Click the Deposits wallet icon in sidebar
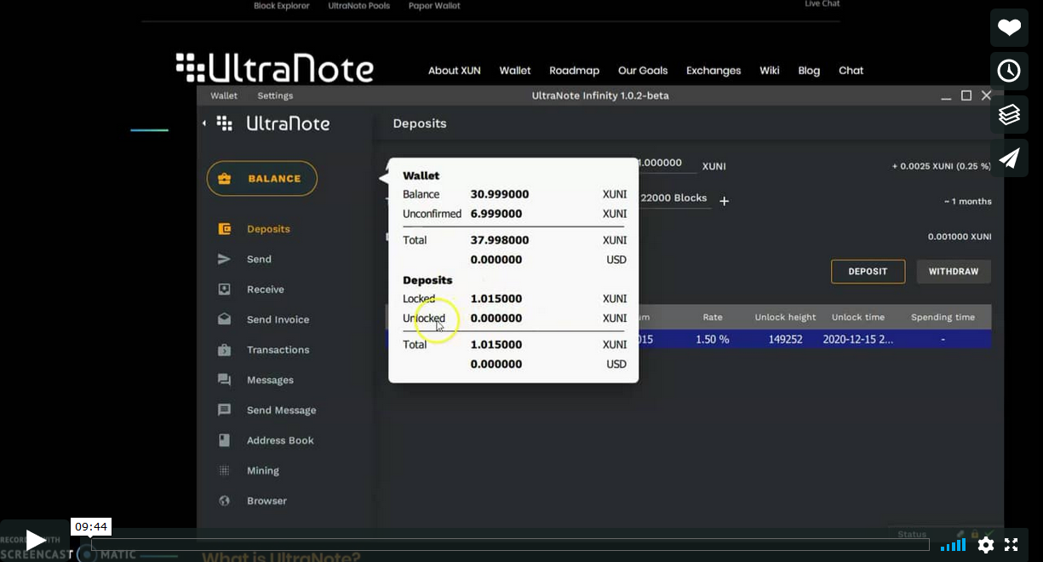 [225, 229]
